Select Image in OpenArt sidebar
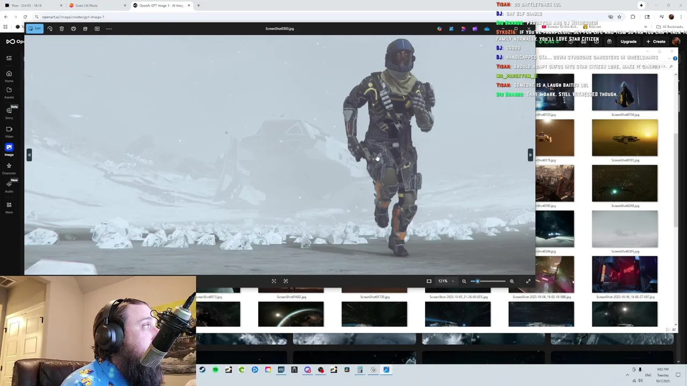Viewport: 687px width, 386px height. click(x=9, y=150)
